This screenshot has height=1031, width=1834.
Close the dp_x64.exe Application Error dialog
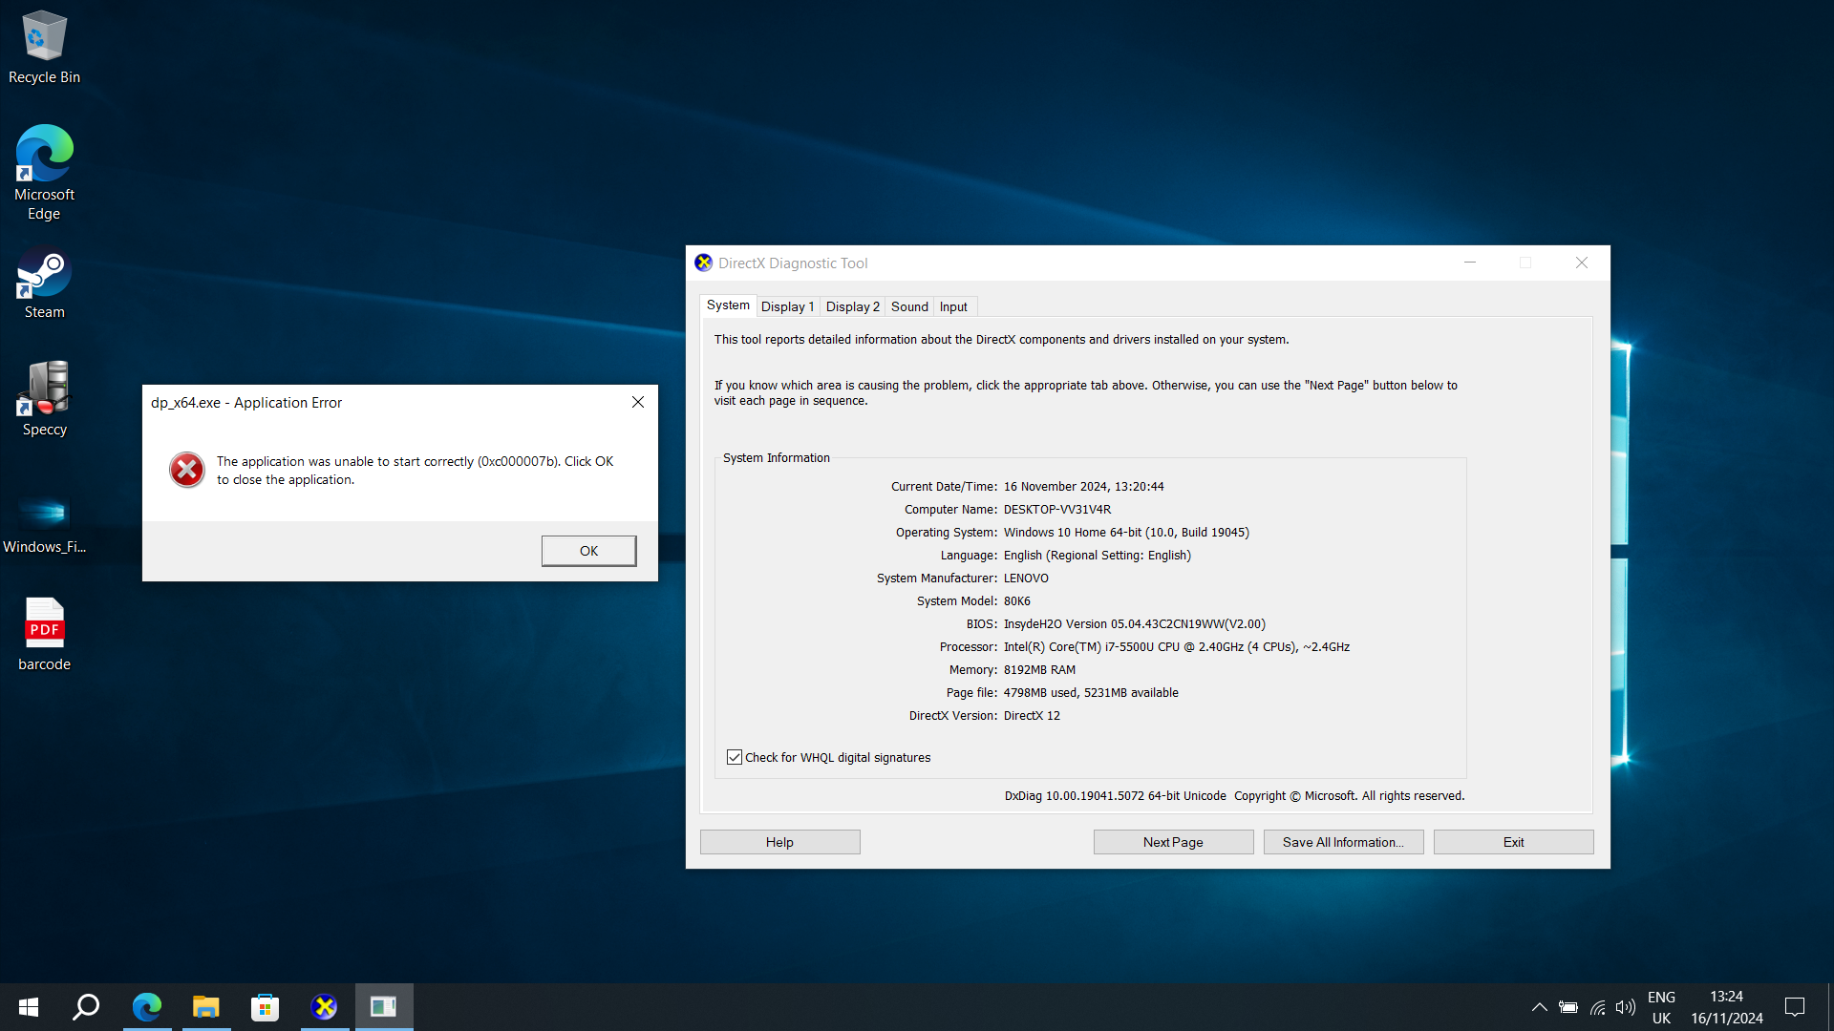(x=638, y=402)
